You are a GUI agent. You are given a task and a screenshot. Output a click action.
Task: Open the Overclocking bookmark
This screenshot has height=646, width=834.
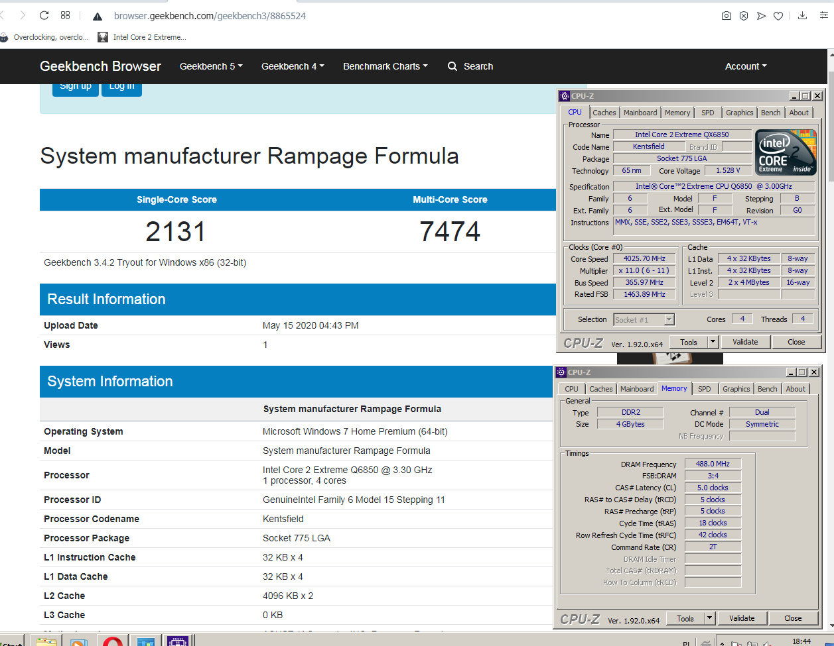click(44, 37)
